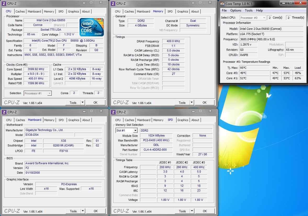308x216 pixels.
Task: Select CPU tab in top-middle Memory CPU-Z window
Action: coord(118,12)
